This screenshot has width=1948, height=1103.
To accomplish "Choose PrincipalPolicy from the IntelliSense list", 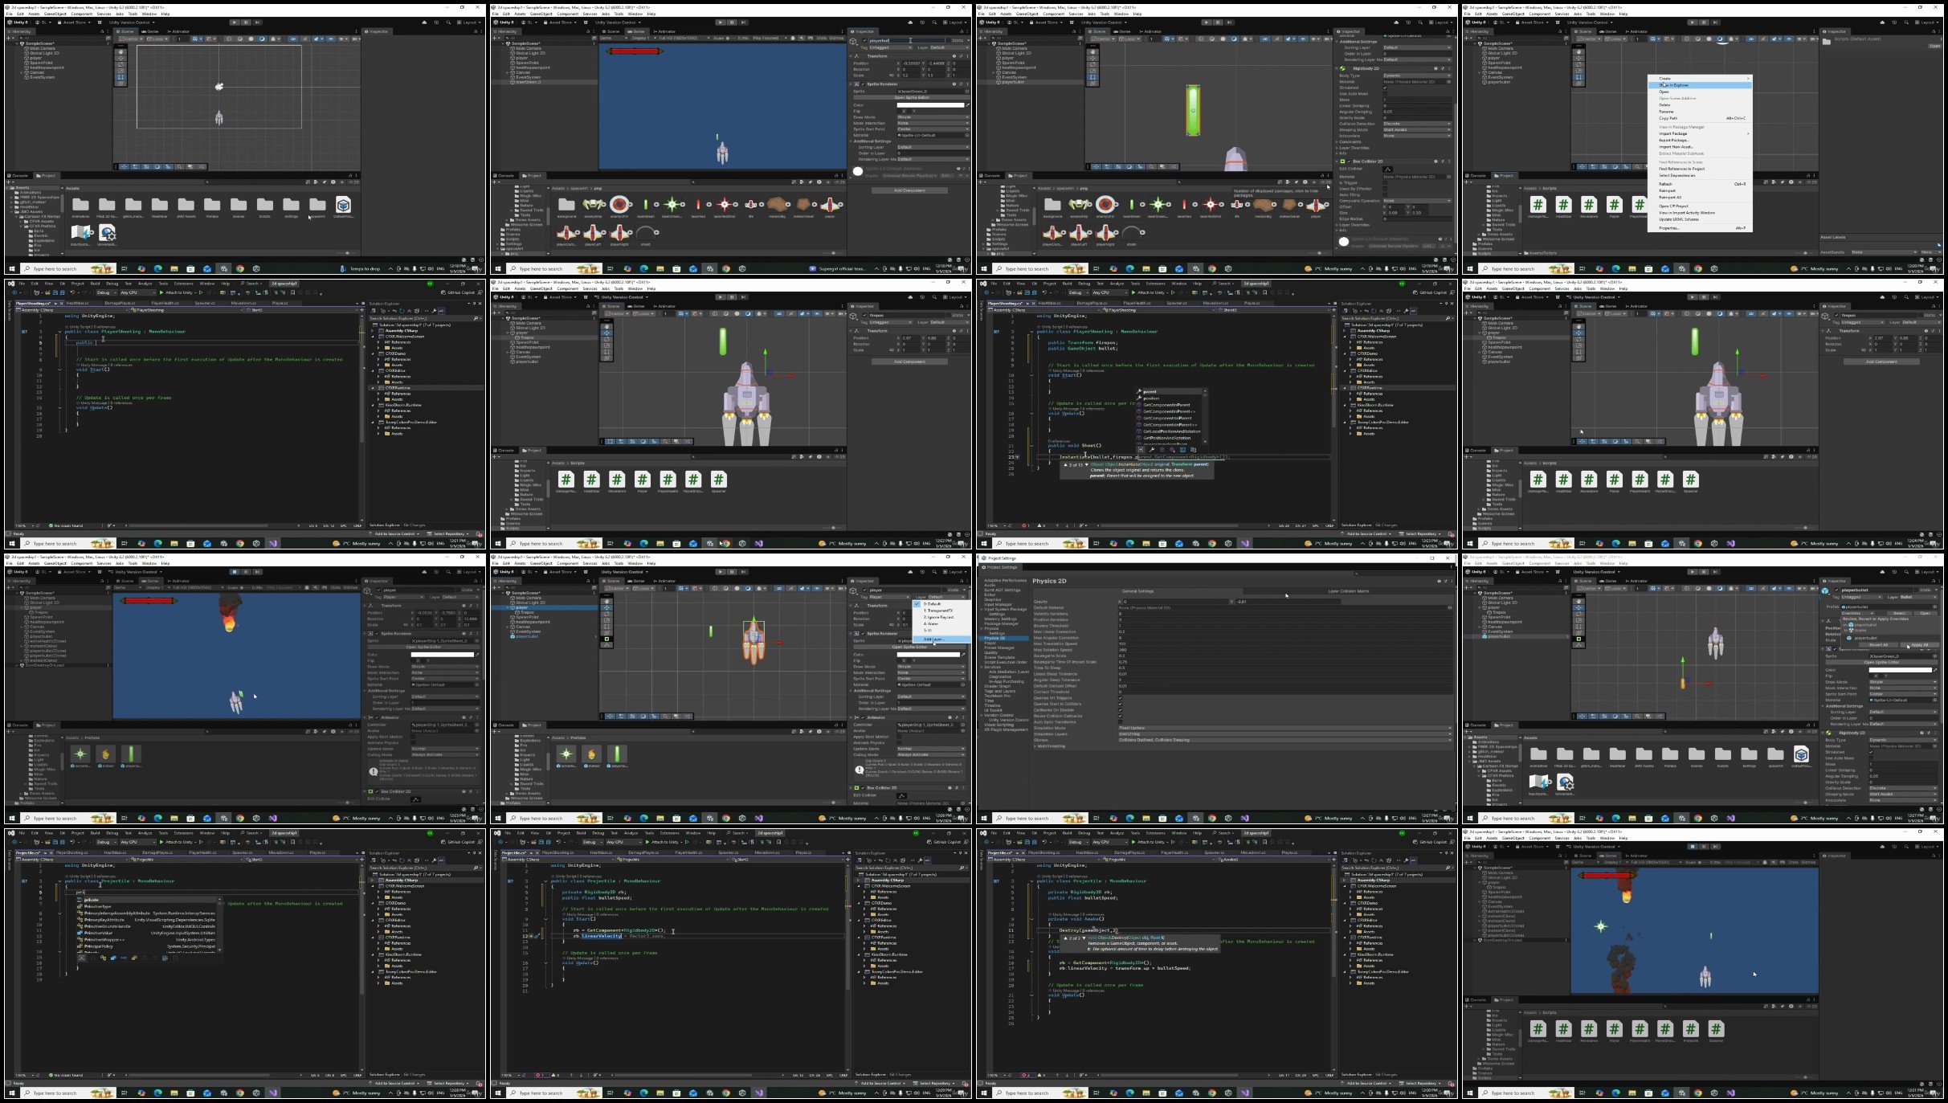I will (x=148, y=946).
